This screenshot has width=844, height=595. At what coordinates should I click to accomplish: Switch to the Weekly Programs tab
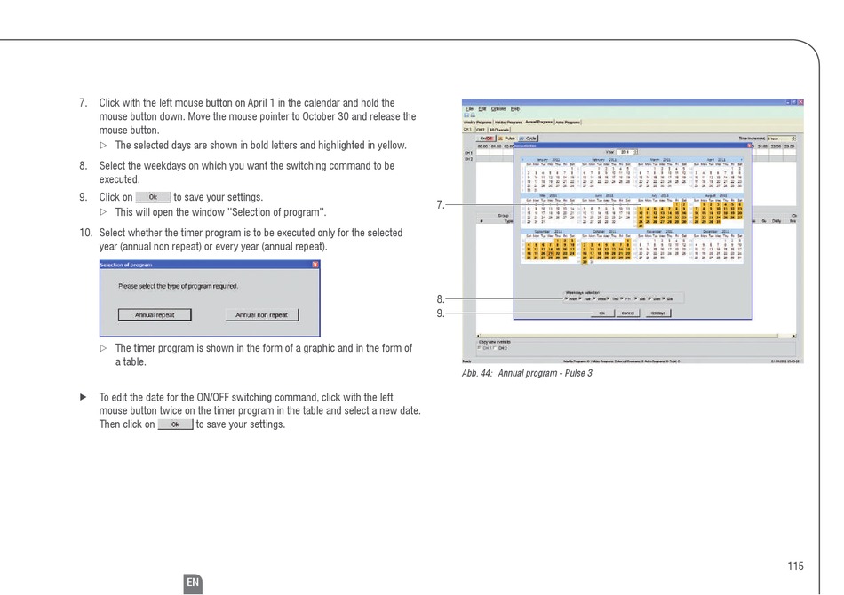click(477, 123)
